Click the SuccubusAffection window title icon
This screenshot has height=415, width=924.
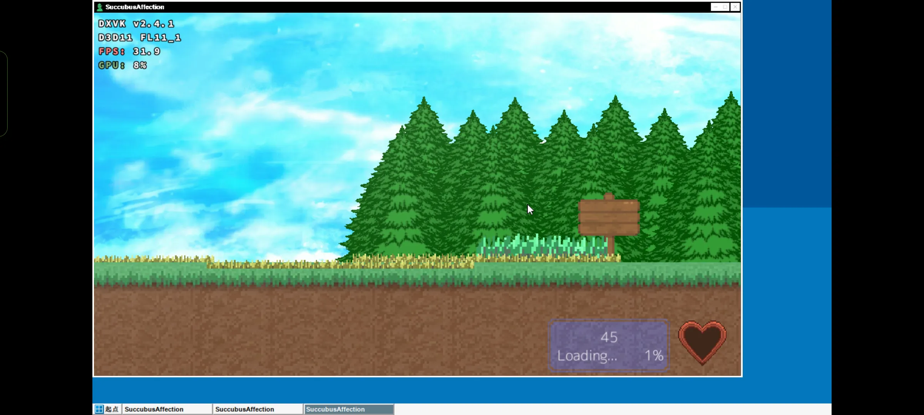point(100,7)
